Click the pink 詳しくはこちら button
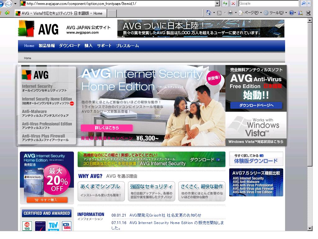Screen dimensions: 318x239 (x=107, y=128)
